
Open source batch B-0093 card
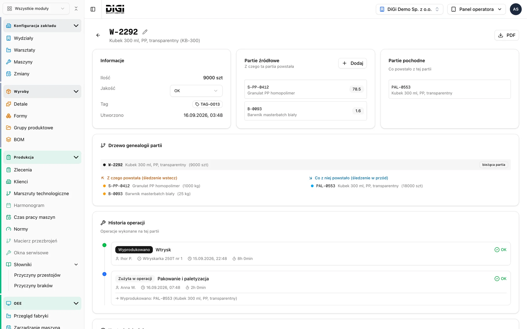coord(306,111)
